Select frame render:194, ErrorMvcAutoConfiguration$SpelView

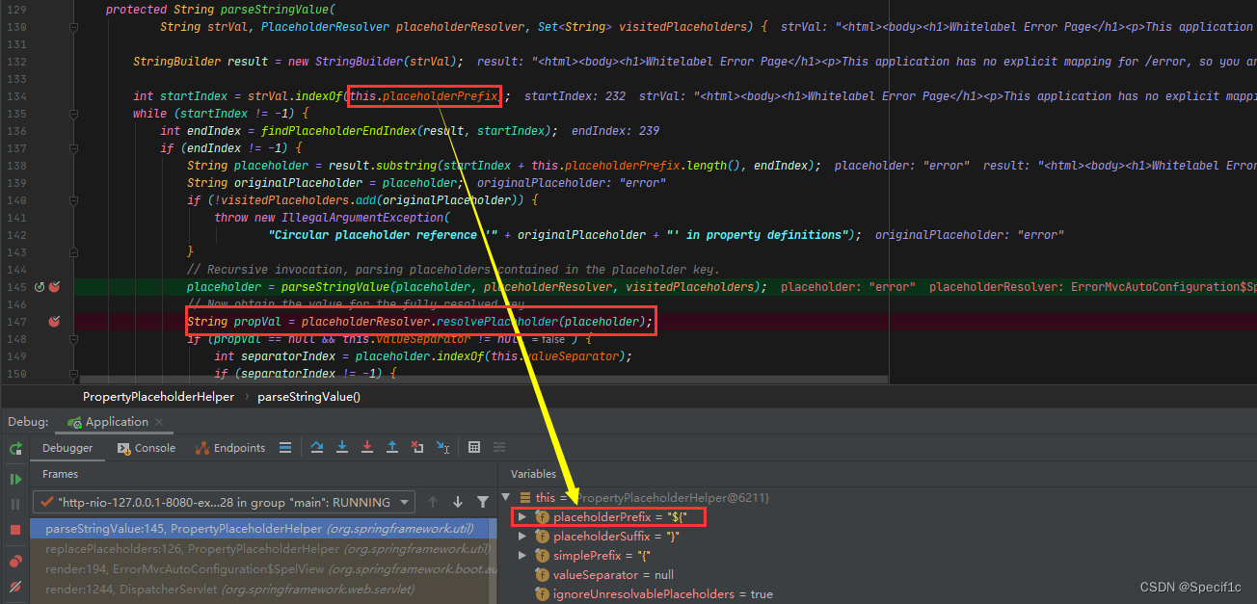tap(263, 568)
